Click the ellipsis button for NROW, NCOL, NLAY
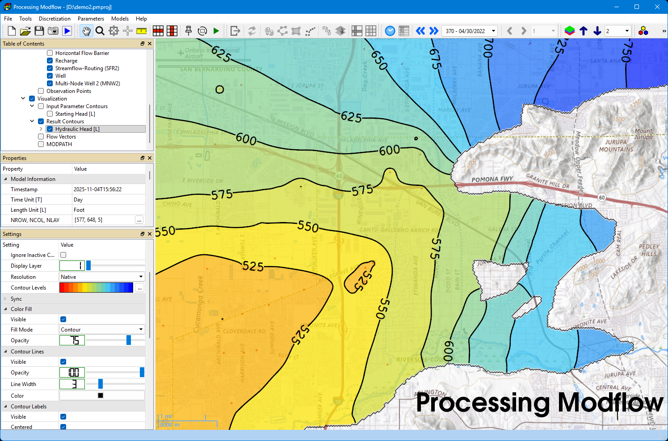Image resolution: width=668 pixels, height=441 pixels. coord(139,220)
